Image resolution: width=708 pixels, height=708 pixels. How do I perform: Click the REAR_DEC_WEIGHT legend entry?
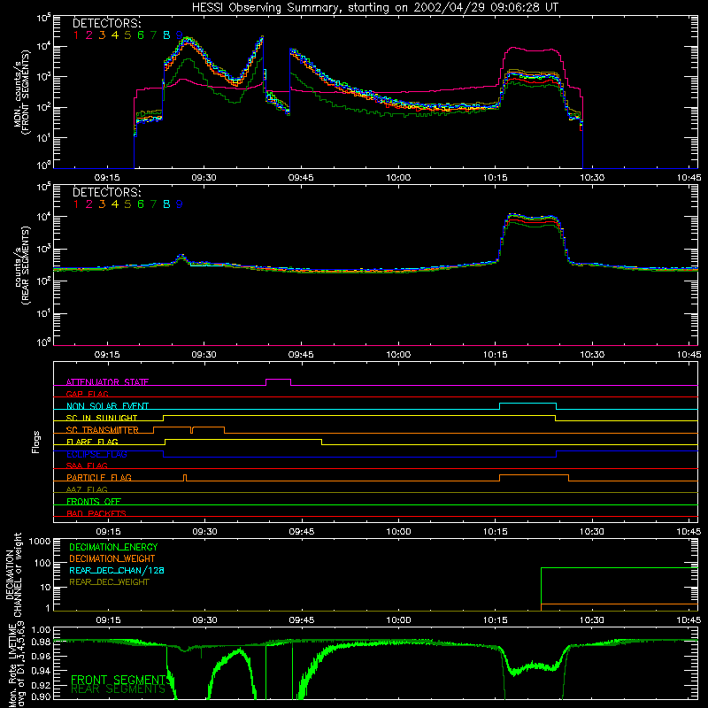click(109, 582)
